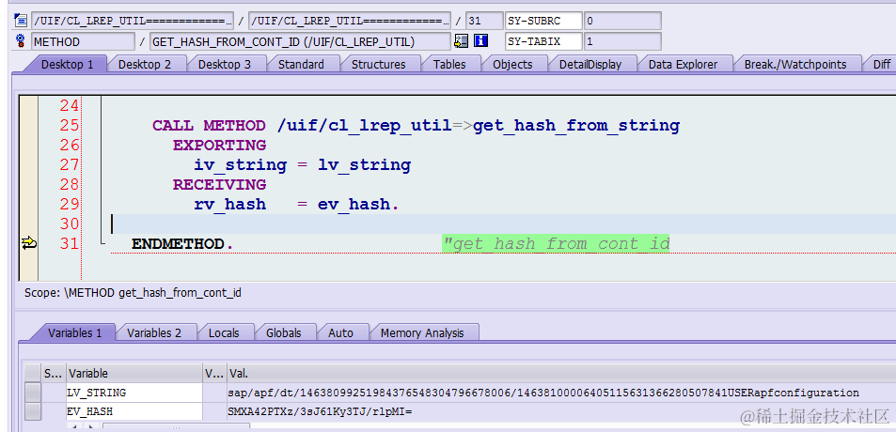Click the gear icon beside the METHOD field
Screen dimensions: 896x432
[21, 41]
